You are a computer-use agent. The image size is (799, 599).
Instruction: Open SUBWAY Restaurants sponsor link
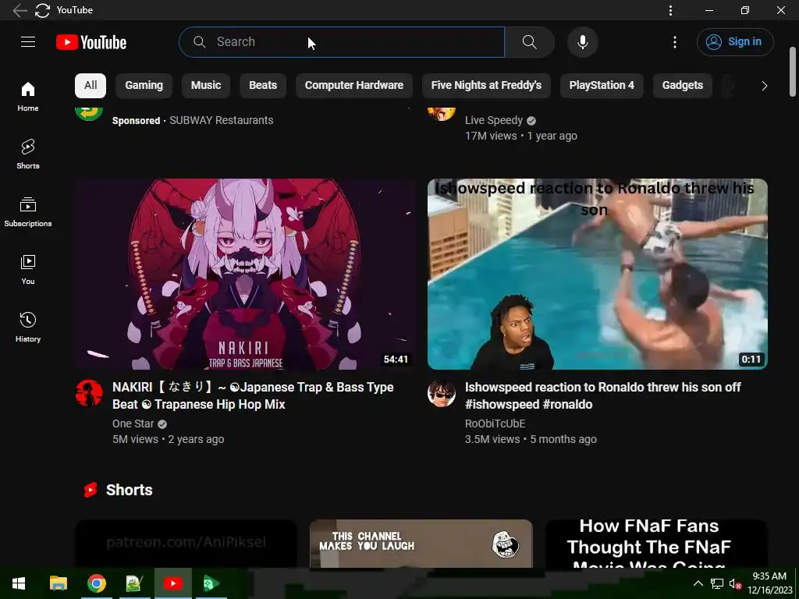point(221,120)
